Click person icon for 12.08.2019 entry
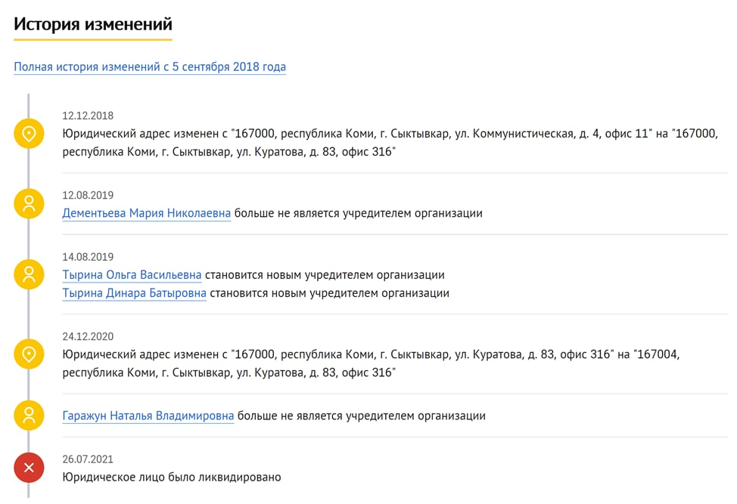Viewport: 737px width, 504px height. pyautogui.click(x=29, y=204)
